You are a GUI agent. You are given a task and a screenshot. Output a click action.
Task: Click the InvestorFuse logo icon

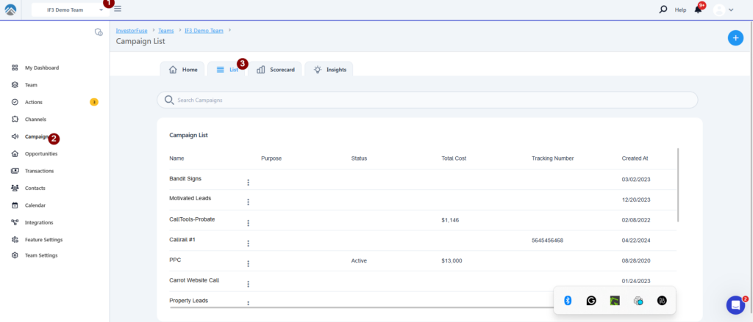pyautogui.click(x=10, y=10)
